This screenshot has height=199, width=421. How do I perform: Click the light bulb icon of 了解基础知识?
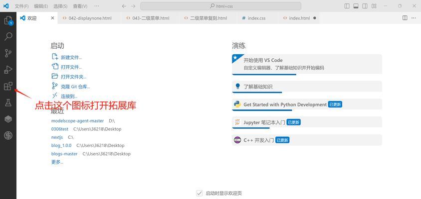pos(237,86)
